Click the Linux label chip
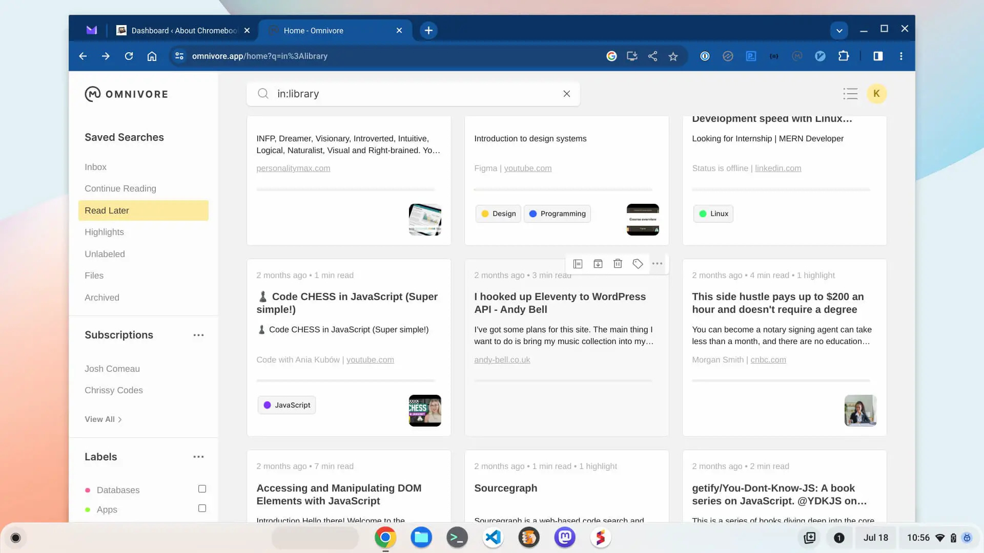Viewport: 984px width, 553px height. [x=713, y=214]
